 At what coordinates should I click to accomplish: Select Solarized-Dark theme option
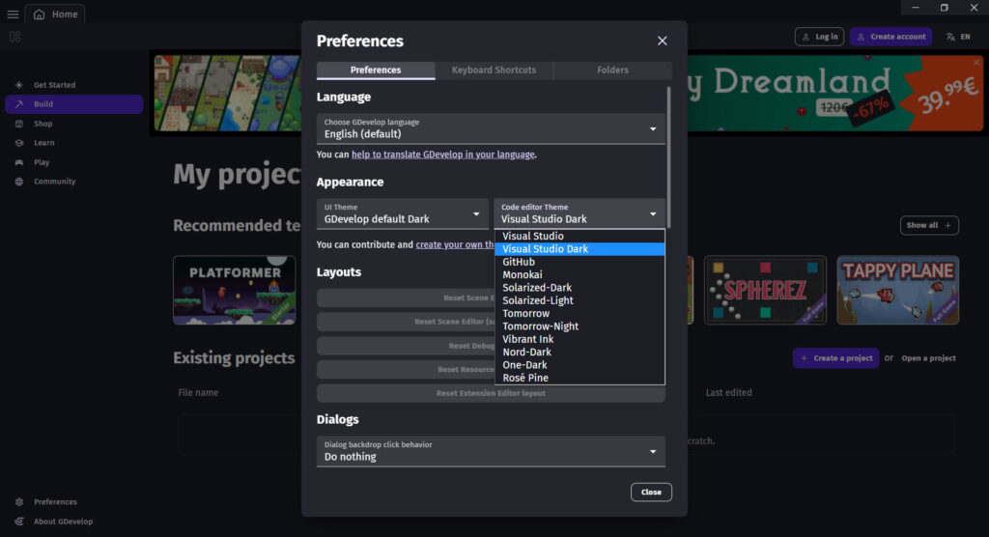pos(579,288)
